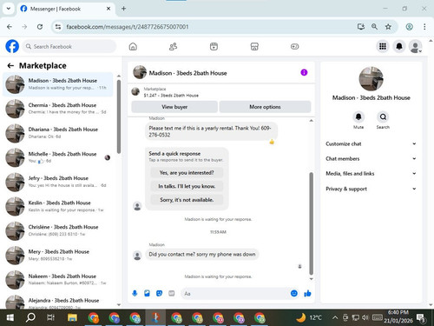This screenshot has width=434, height=326.
Task: Open a new browser tab
Action: 123,9
